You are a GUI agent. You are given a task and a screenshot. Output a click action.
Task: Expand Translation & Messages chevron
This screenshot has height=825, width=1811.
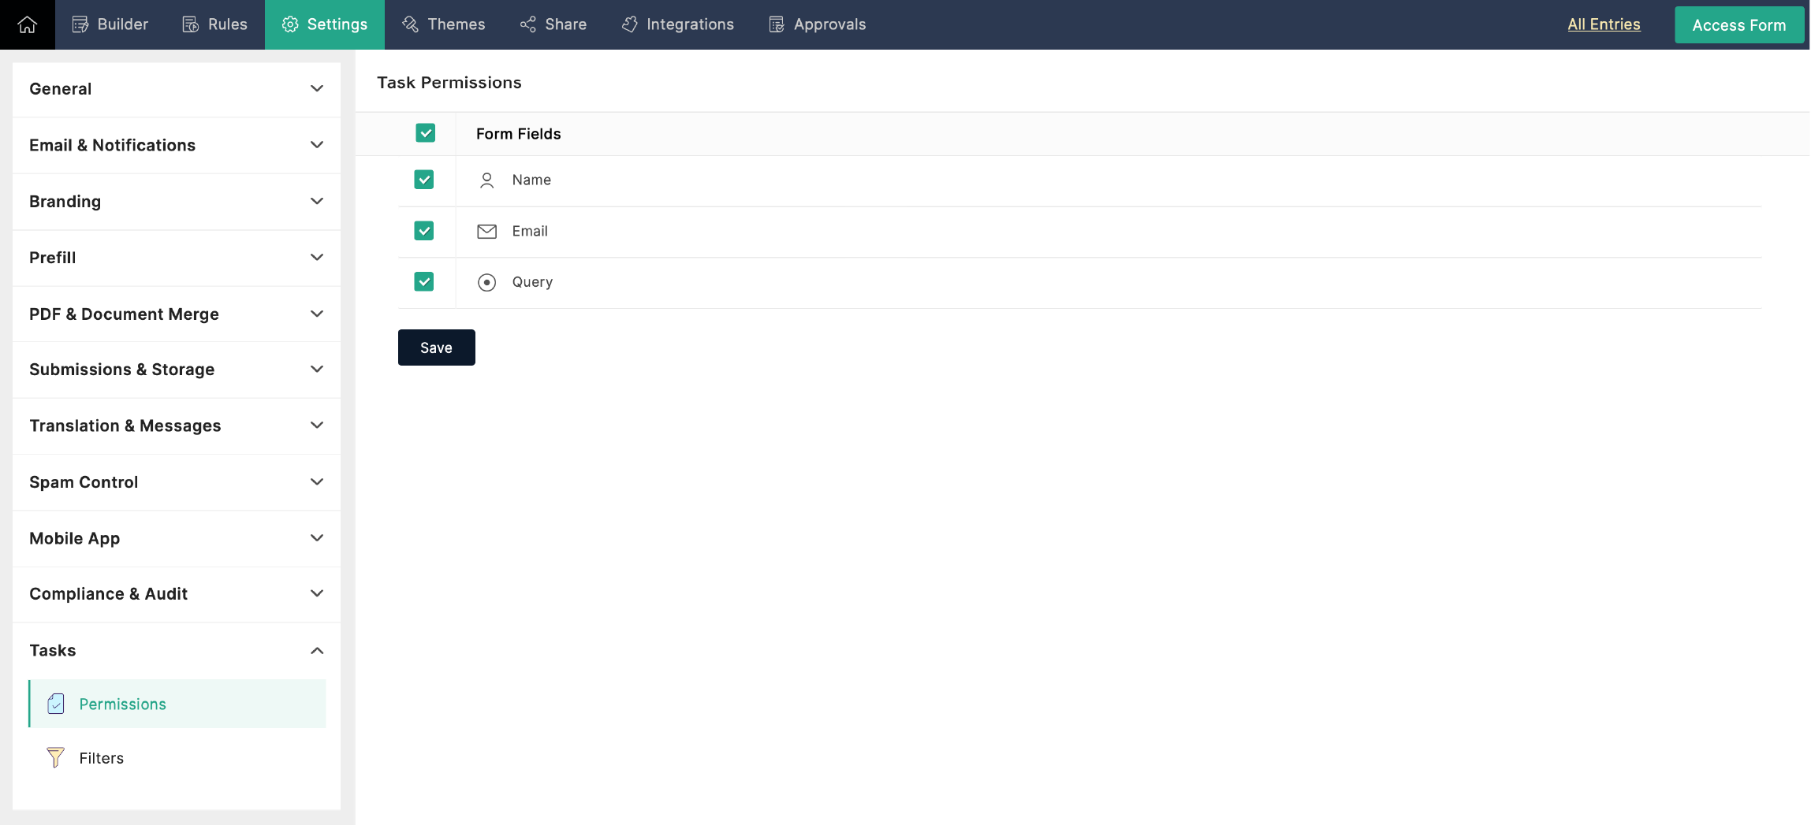pos(317,426)
